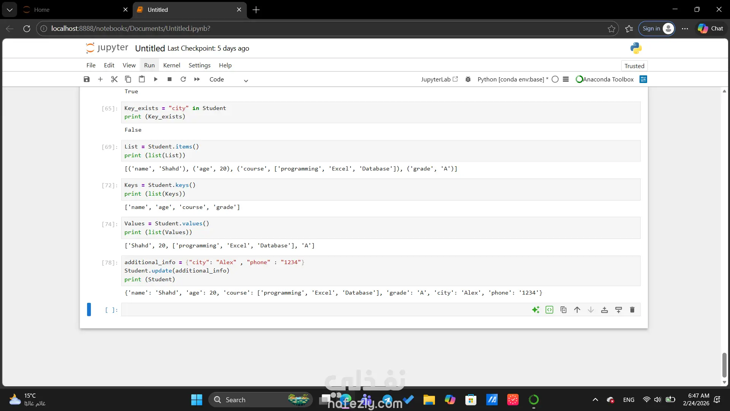Open the Settings menu

click(x=199, y=65)
